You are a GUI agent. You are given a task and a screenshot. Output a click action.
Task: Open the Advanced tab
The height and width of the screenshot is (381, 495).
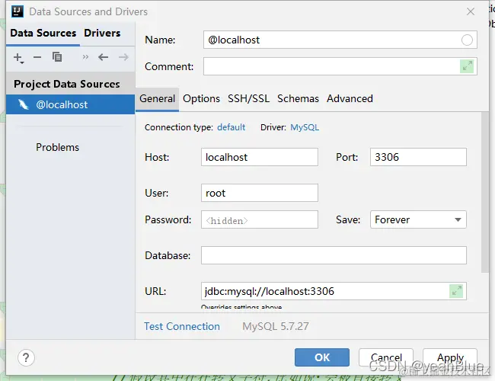350,99
